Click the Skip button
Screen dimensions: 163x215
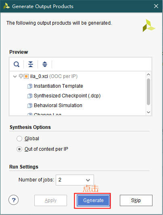[136, 200]
